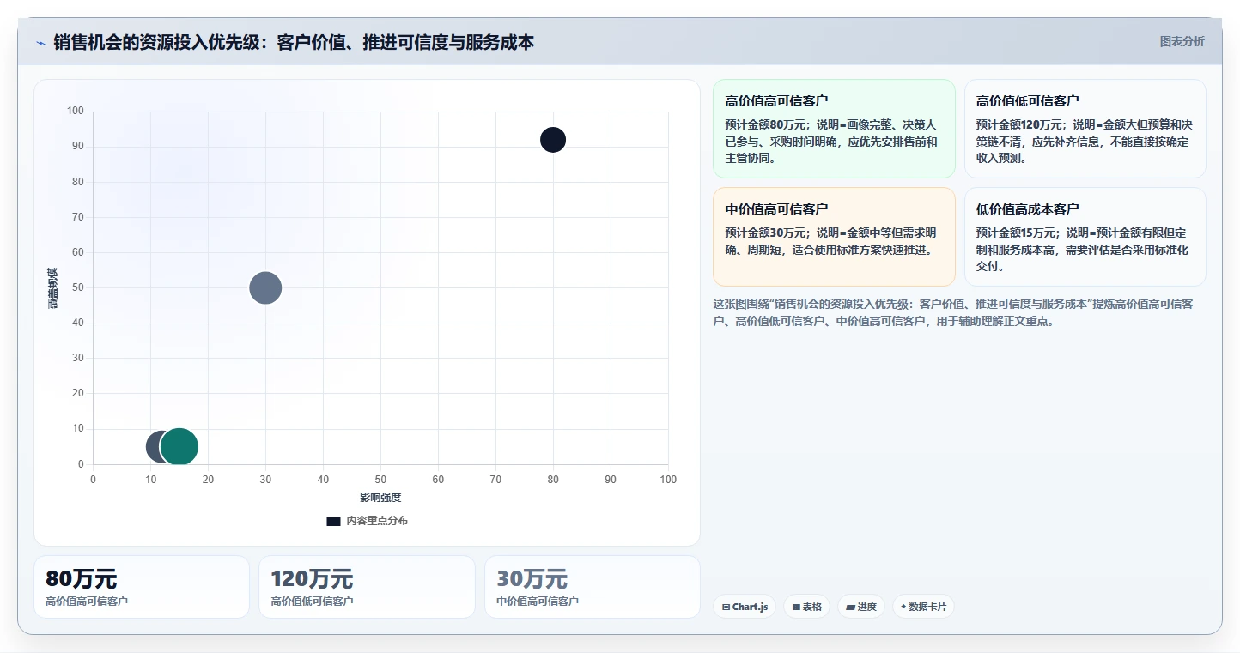The image size is (1240, 653).
Task: Click 高价值高可信客户 label under 80万元
Action: (x=87, y=602)
